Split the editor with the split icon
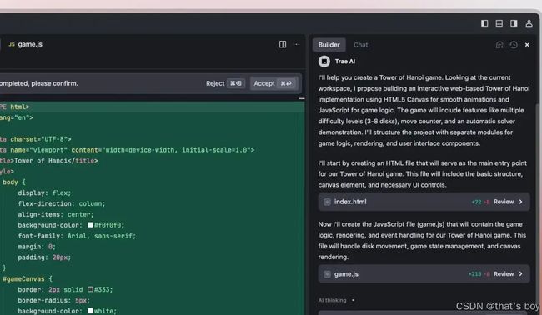 283,44
